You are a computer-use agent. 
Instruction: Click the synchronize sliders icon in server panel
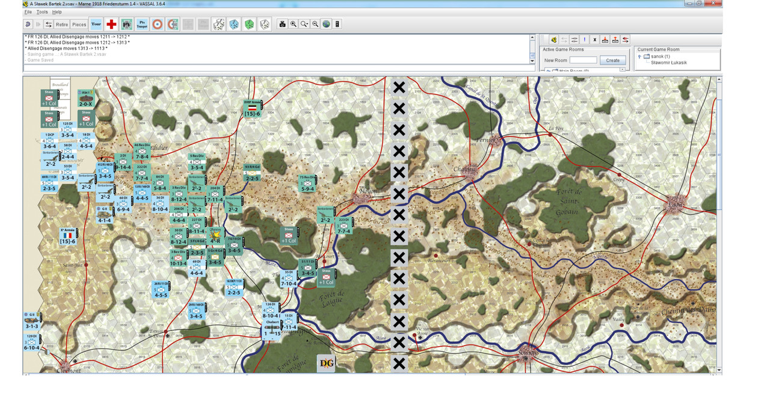pos(574,40)
